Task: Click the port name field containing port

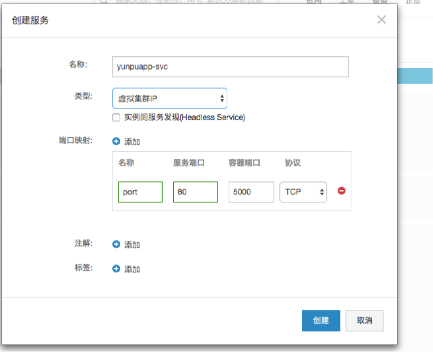Action: coord(140,192)
